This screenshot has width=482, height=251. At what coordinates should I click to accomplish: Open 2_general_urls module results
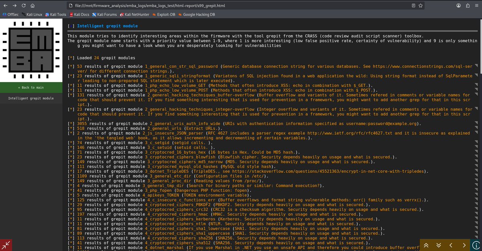pos(165,129)
